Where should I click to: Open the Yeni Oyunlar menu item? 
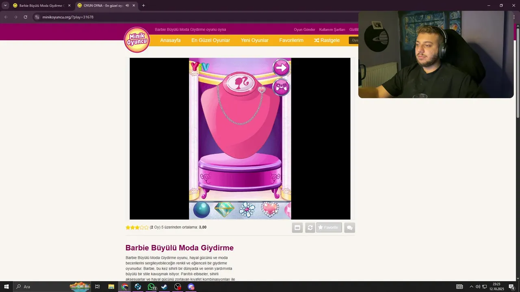coord(255,40)
